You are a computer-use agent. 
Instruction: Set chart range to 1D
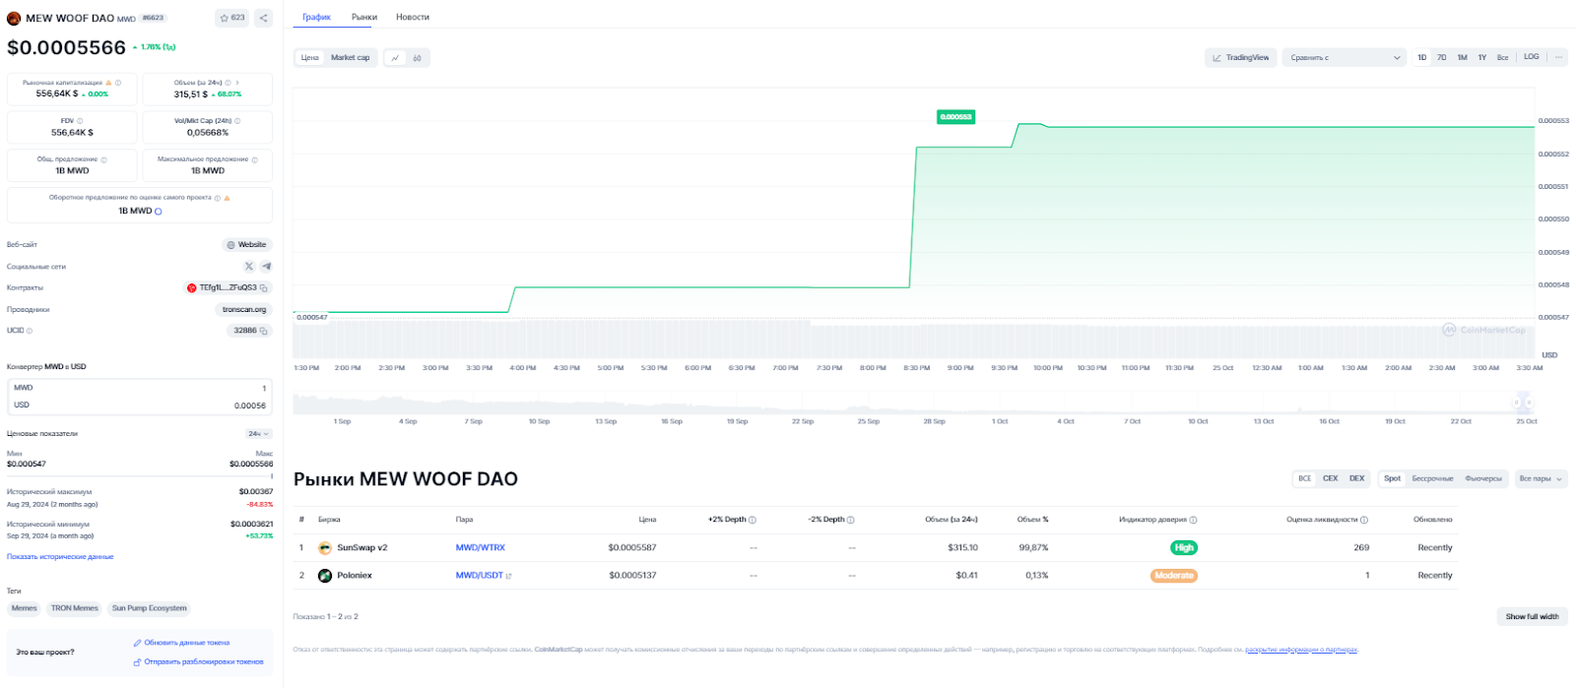(x=1422, y=57)
